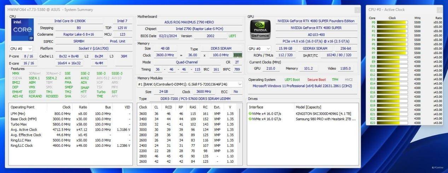Image resolution: width=448 pixels, height=173 pixels.
Task: Click the E23 core clock bar
Action: pos(392,123)
